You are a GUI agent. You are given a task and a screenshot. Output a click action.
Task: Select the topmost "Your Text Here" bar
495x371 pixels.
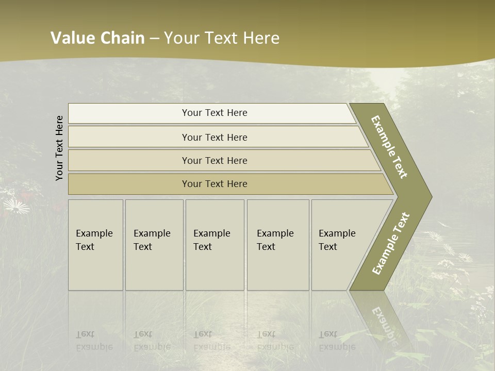coord(214,113)
